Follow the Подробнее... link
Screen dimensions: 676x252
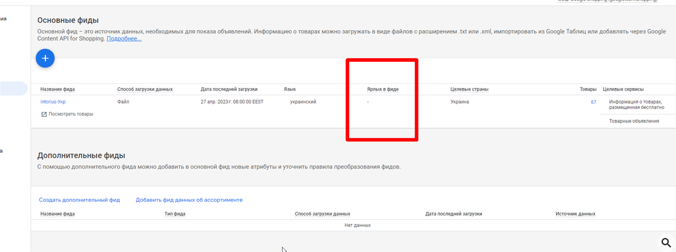[124, 39]
